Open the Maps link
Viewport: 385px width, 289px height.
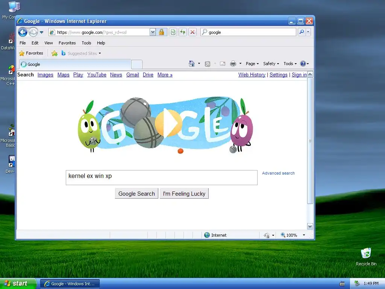point(63,75)
